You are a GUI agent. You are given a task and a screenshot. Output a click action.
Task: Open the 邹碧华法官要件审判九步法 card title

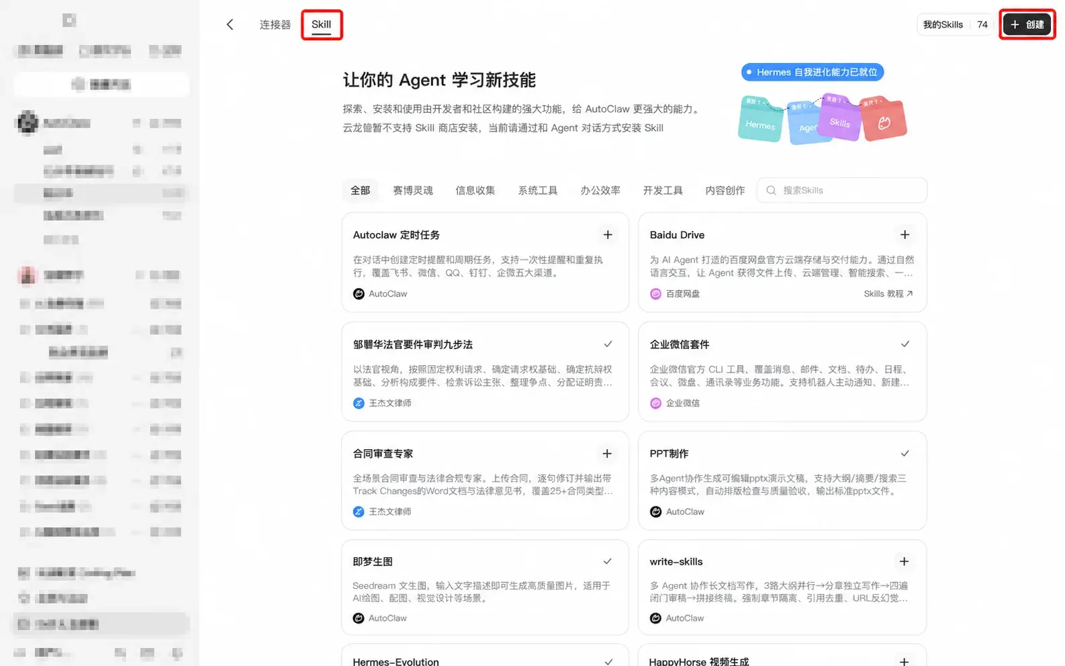pyautogui.click(x=413, y=344)
